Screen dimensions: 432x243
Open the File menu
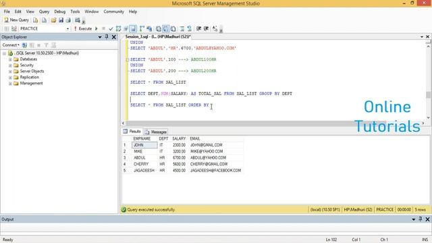(7, 11)
